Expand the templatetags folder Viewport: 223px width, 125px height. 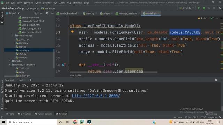tap(13, 35)
